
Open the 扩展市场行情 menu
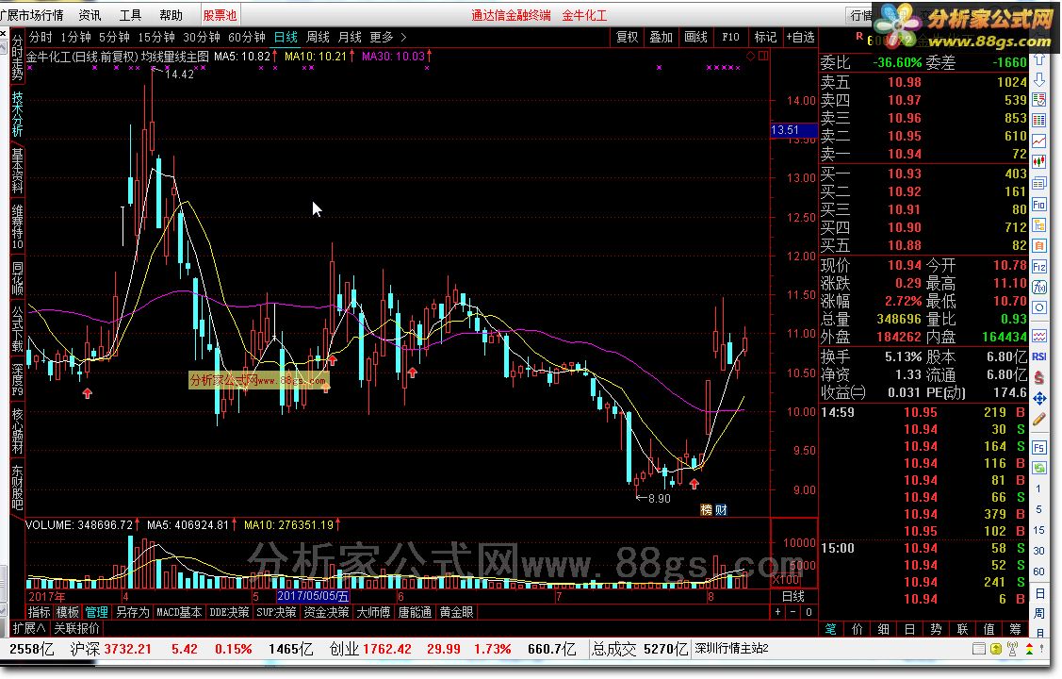point(32,15)
